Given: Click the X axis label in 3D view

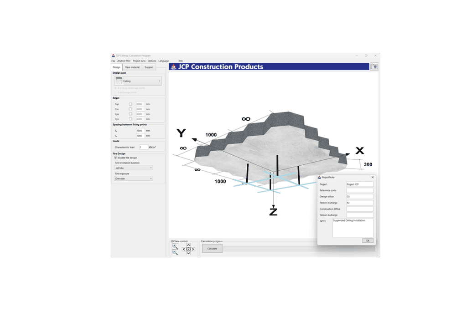Looking at the screenshot, I should (x=360, y=150).
